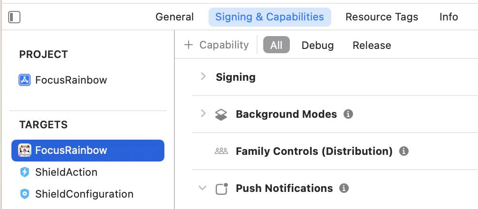Expand the Background Modes section
478x209 pixels.
coord(203,114)
